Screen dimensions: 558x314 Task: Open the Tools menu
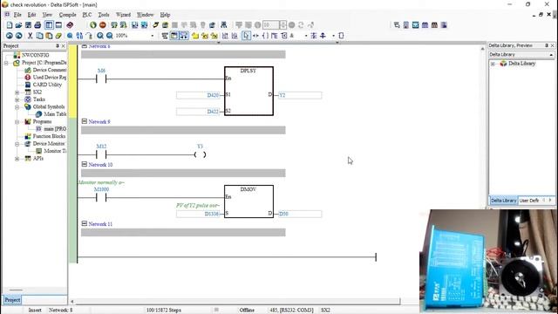pos(104,15)
